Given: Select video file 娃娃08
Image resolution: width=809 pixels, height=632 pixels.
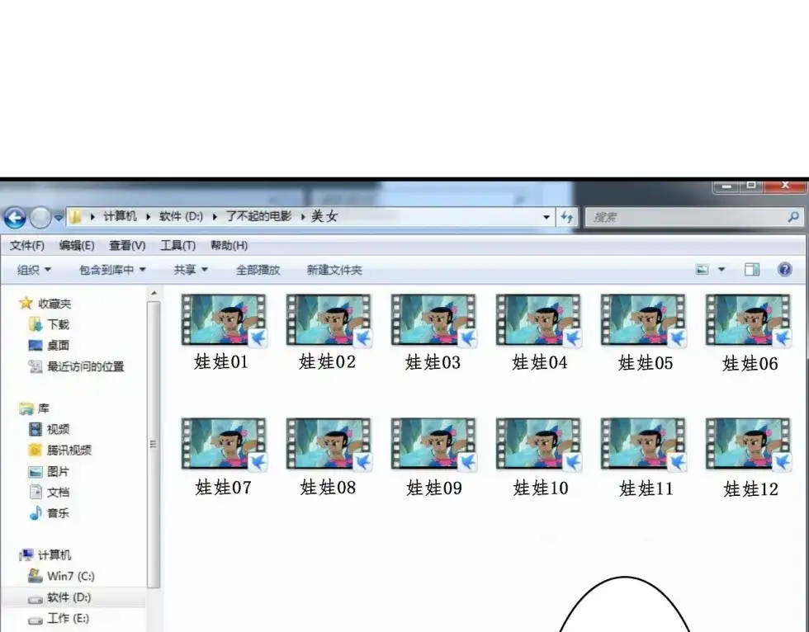Looking at the screenshot, I should (x=329, y=457).
